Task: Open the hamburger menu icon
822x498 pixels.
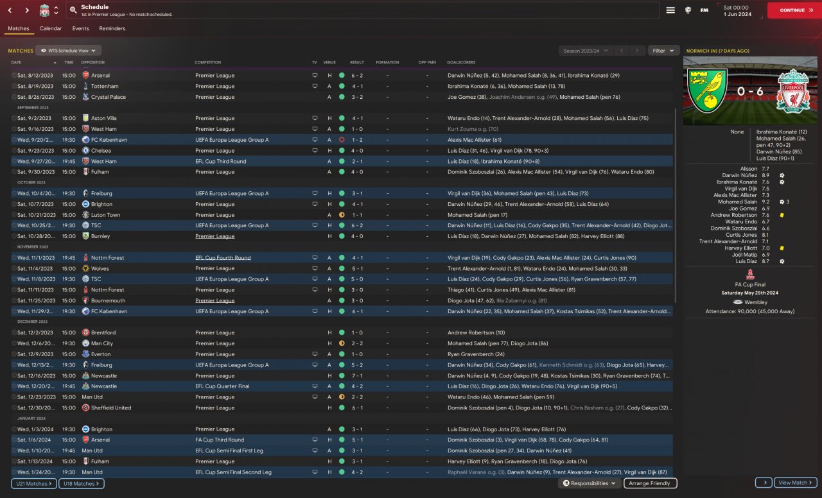Action: (x=670, y=10)
